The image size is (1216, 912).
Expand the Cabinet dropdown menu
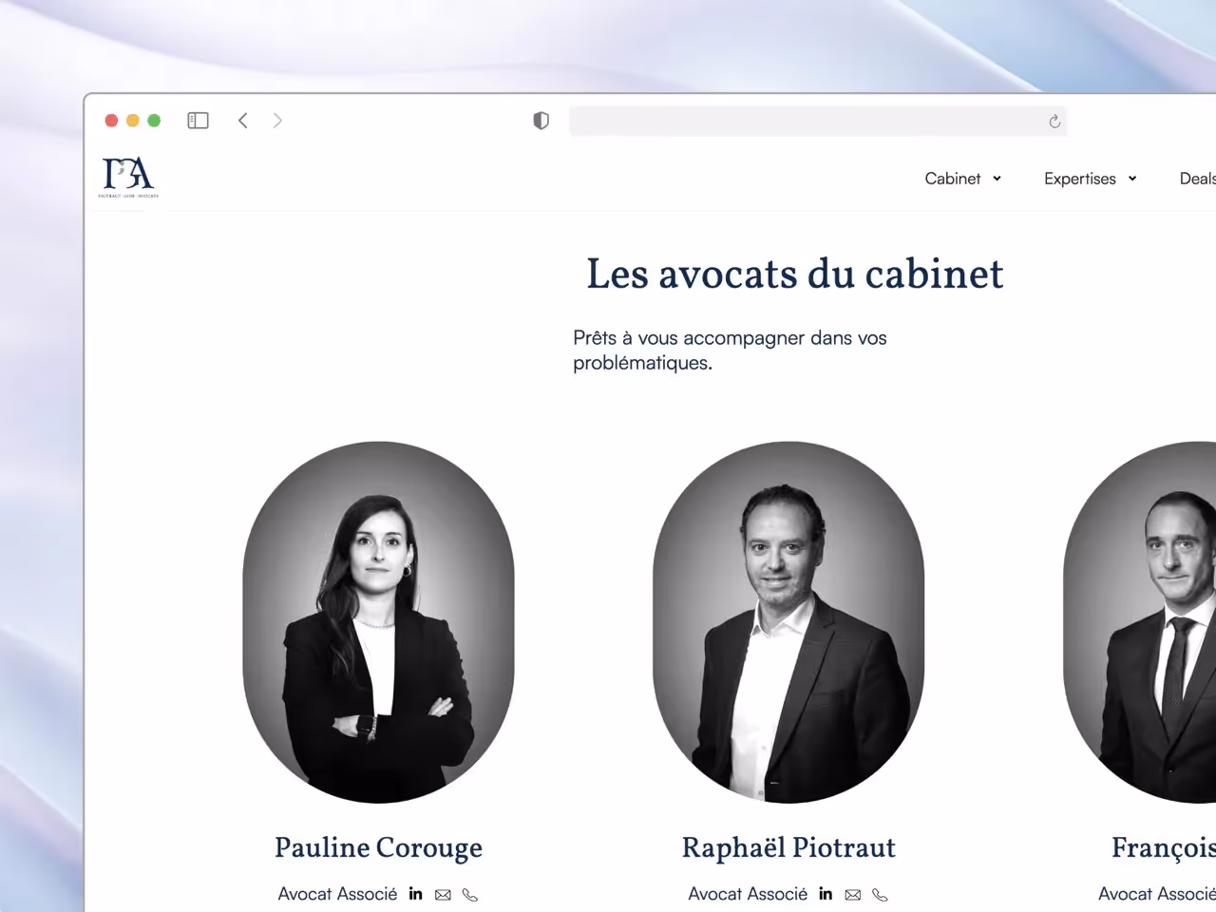point(962,179)
